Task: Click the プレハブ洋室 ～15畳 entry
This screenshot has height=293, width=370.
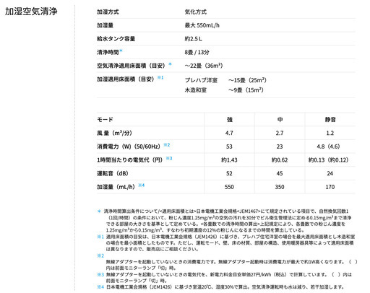Action: (x=225, y=80)
